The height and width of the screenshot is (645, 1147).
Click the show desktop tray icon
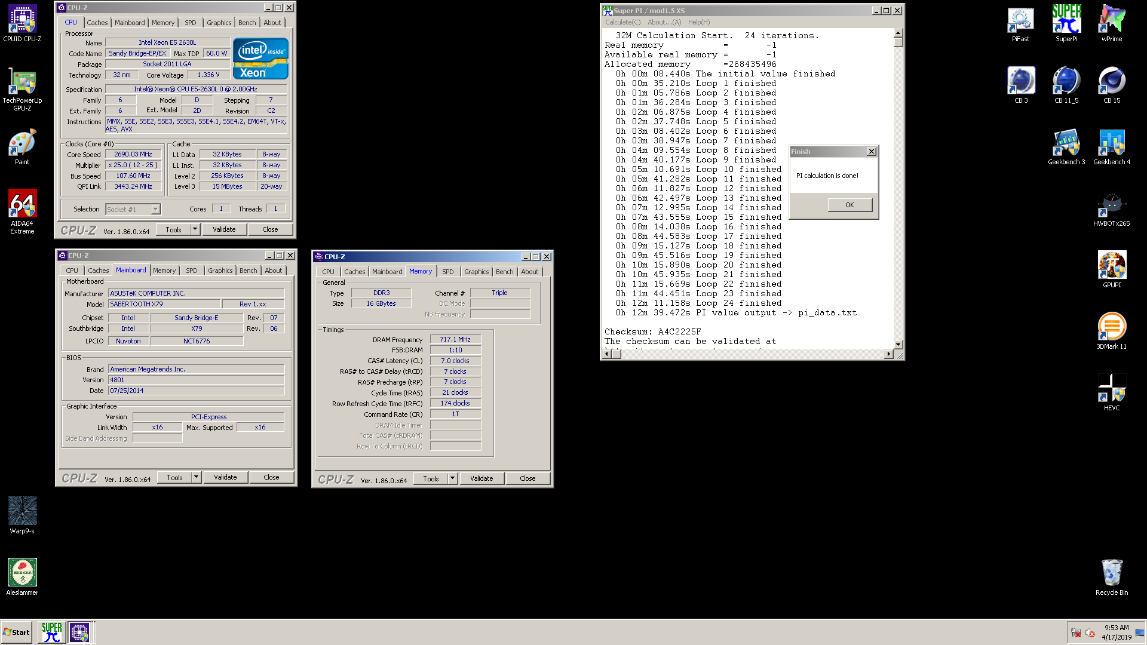1140,632
